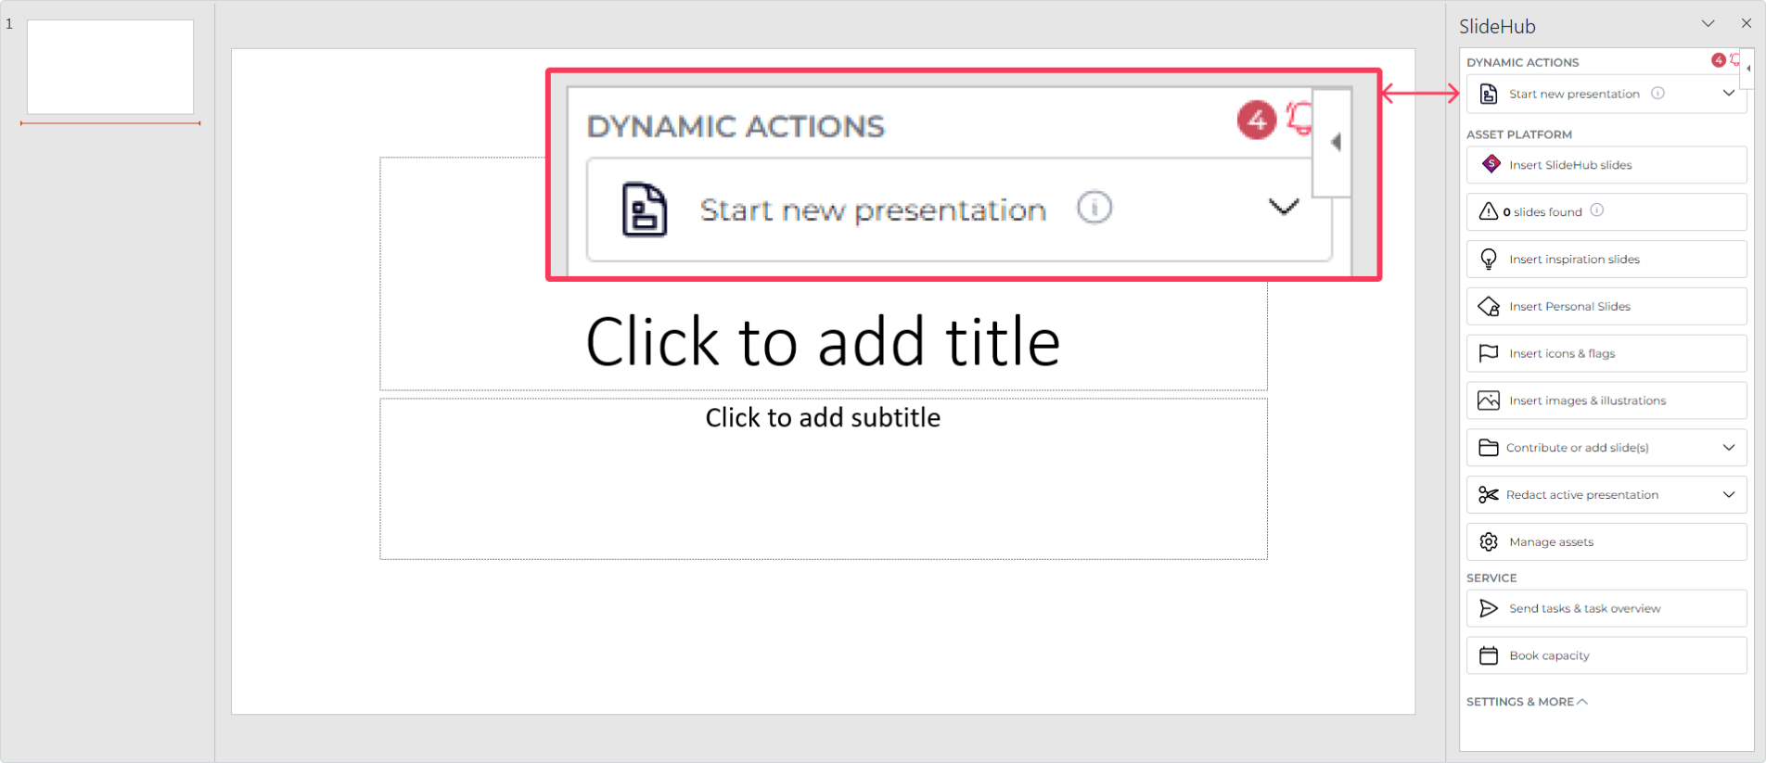Open Send tasks & task overview

click(1606, 608)
